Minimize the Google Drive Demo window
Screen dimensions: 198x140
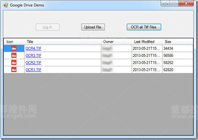click(166, 4)
